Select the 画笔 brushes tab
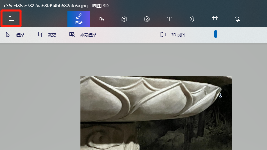Viewport: 267px width, 150px height. (x=78, y=19)
